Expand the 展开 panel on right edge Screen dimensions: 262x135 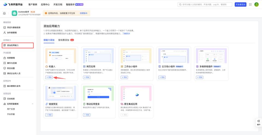click(x=258, y=122)
